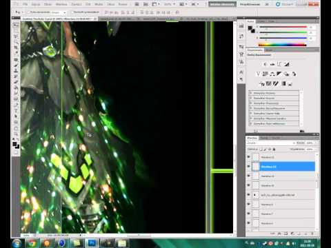Select the highlighted dark workspace button
This screenshot has width=331, height=248.
point(222,4)
